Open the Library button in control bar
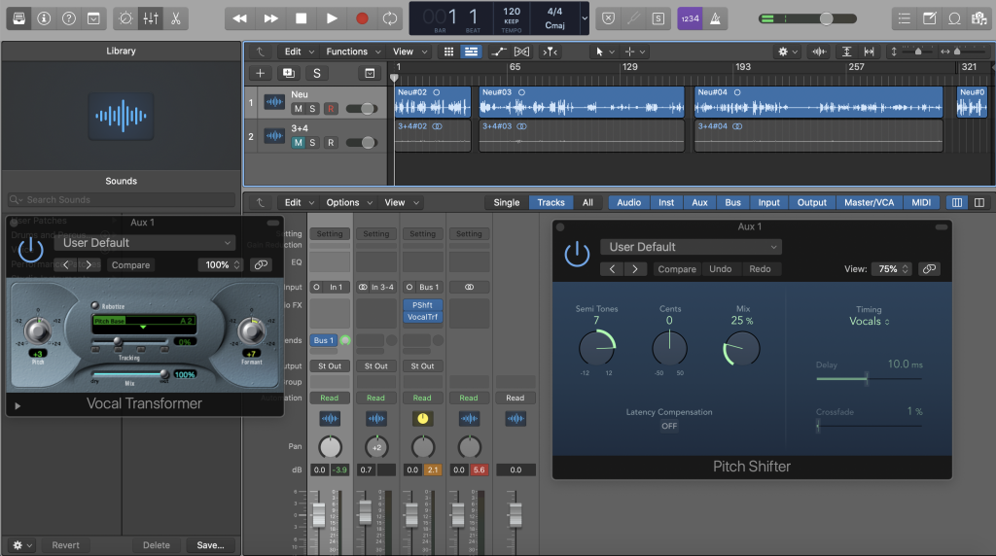The width and height of the screenshot is (996, 556). pyautogui.click(x=19, y=18)
